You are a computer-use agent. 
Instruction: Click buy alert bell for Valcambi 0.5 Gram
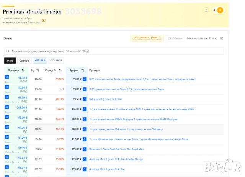tap(85, 99)
